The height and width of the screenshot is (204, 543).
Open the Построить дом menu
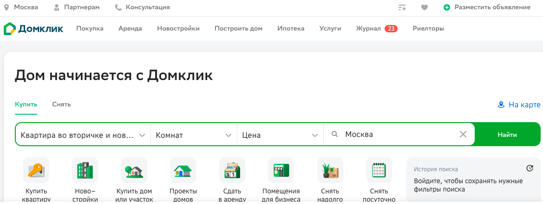(239, 29)
